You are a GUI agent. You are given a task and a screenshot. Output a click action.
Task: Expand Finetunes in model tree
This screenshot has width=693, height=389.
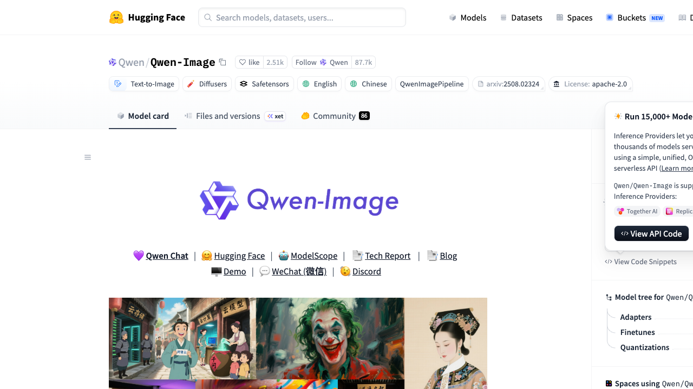click(637, 332)
